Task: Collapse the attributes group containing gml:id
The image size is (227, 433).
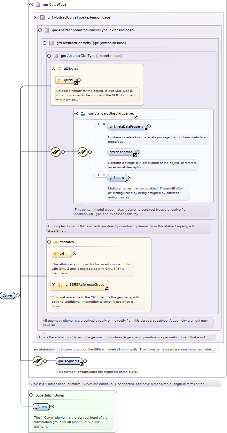Action: click(x=53, y=68)
